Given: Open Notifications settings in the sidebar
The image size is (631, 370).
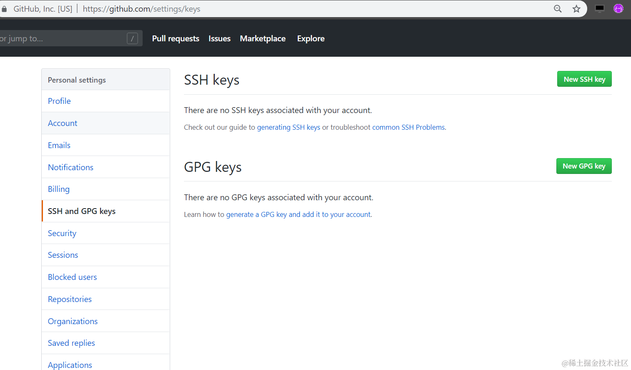Looking at the screenshot, I should tap(106, 167).
